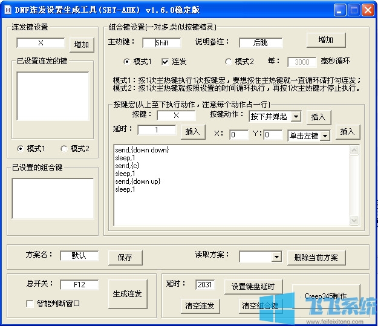The width and height of the screenshot is (378, 326).
Task: Minimize the DNF tool window
Action: pos(341,9)
